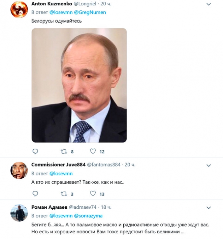Like the tweet with 13 likes
The height and width of the screenshot is (239, 223).
point(93,193)
